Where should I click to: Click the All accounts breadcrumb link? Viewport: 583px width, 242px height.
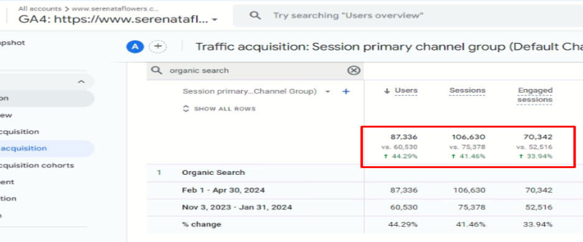[x=40, y=8]
